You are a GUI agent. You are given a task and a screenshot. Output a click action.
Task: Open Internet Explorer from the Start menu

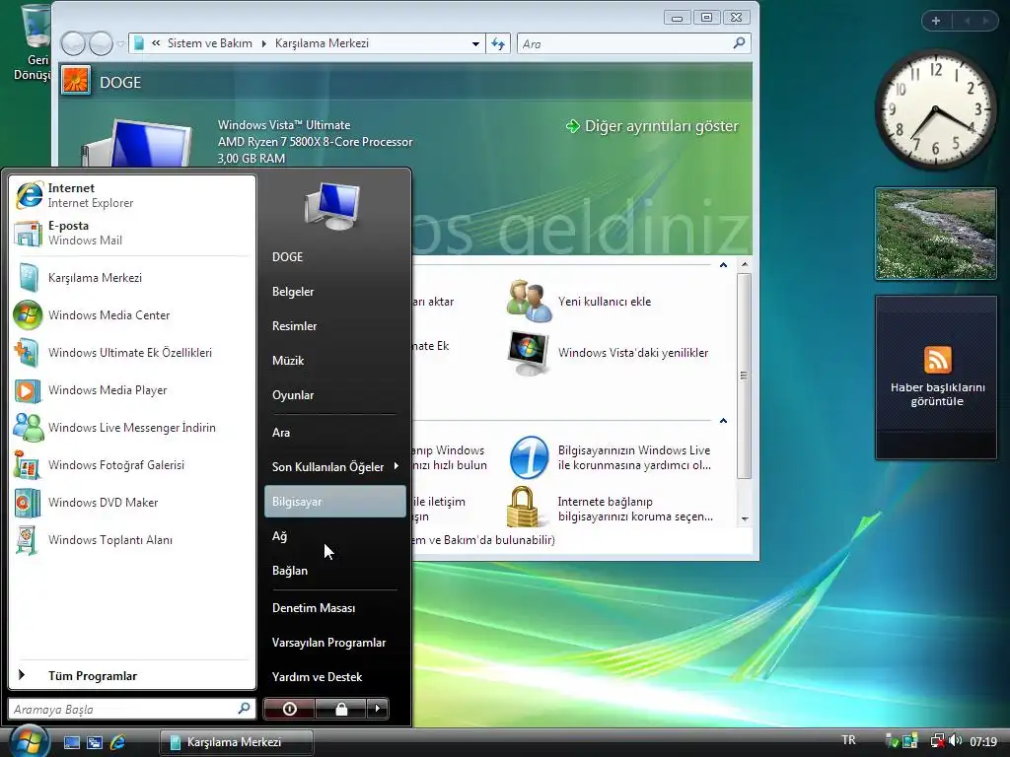[132, 195]
